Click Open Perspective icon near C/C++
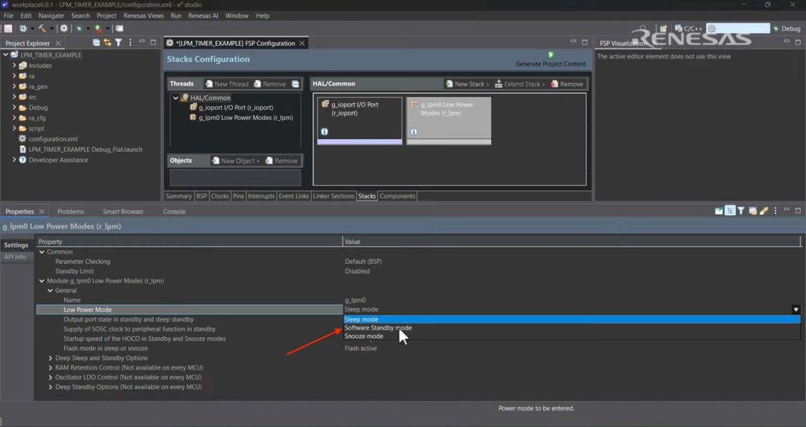Viewport: 806px width, 427px height. (x=663, y=29)
